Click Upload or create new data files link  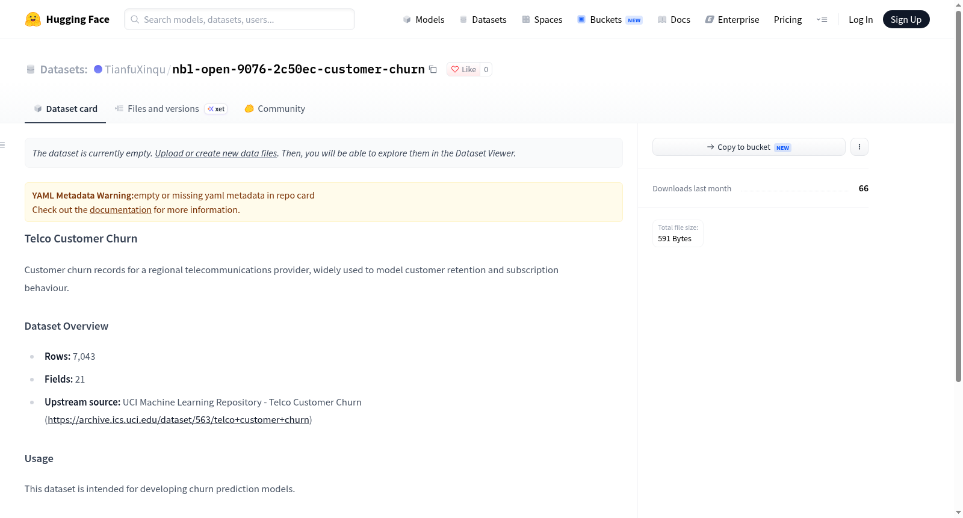216,153
